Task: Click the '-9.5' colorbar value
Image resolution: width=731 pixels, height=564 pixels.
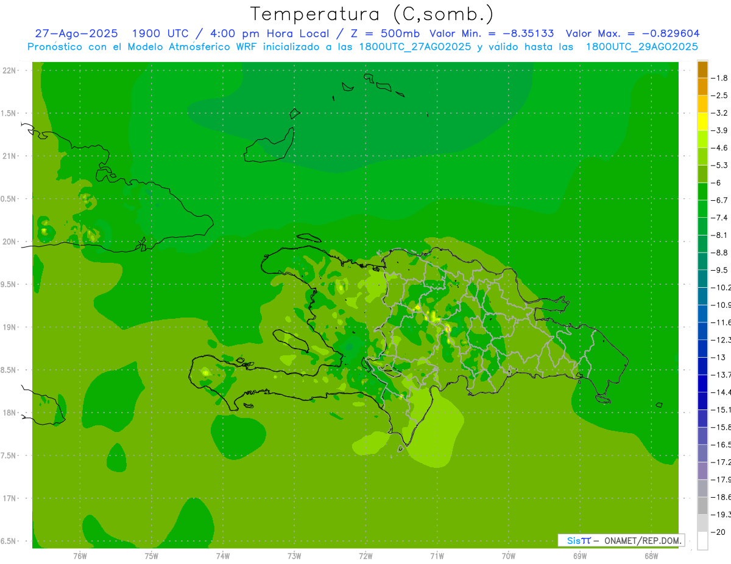Action: click(720, 270)
